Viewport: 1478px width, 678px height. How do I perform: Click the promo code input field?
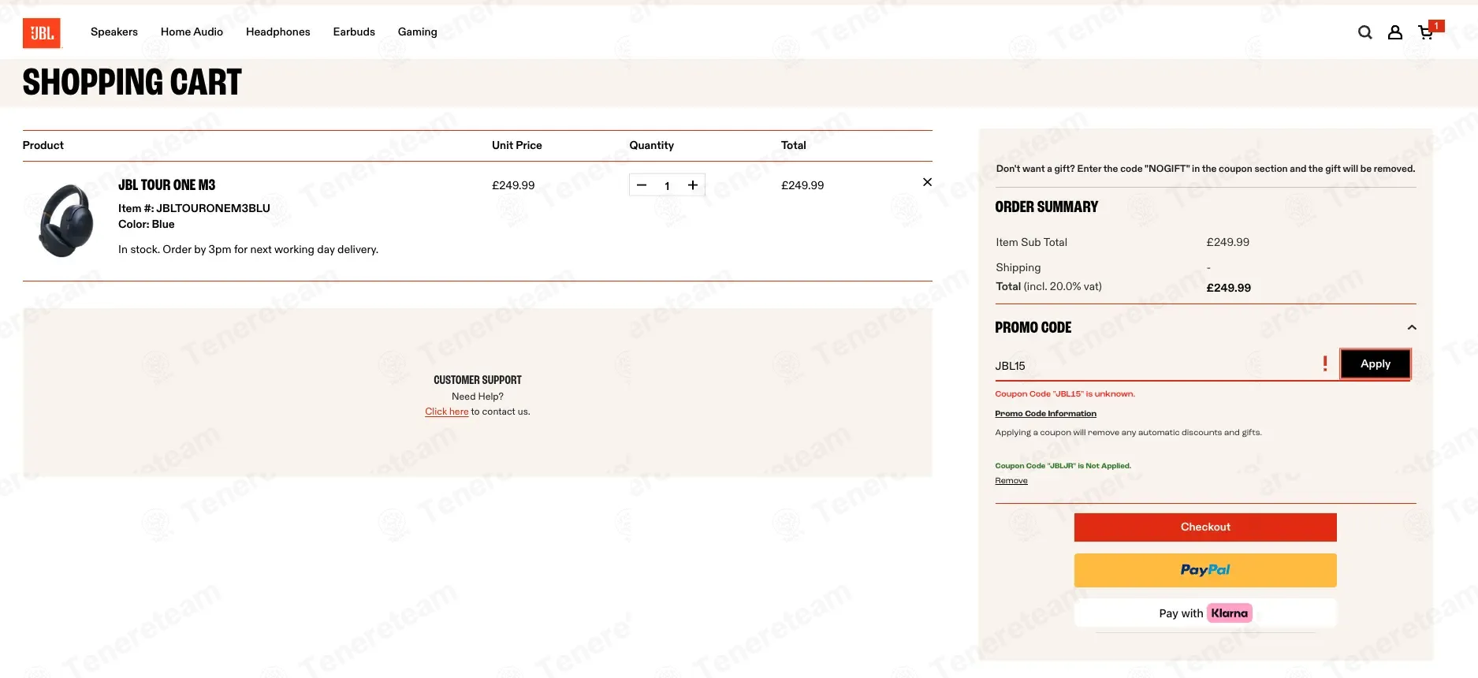1155,366
